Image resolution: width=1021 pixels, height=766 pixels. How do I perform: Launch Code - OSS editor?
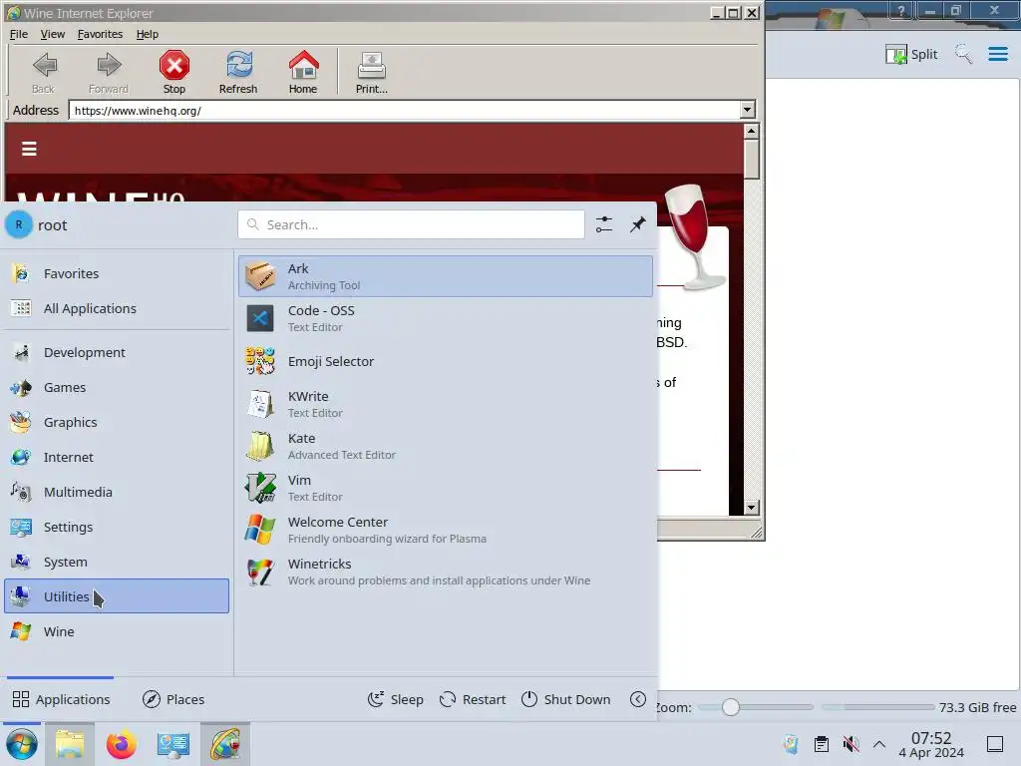[446, 318]
